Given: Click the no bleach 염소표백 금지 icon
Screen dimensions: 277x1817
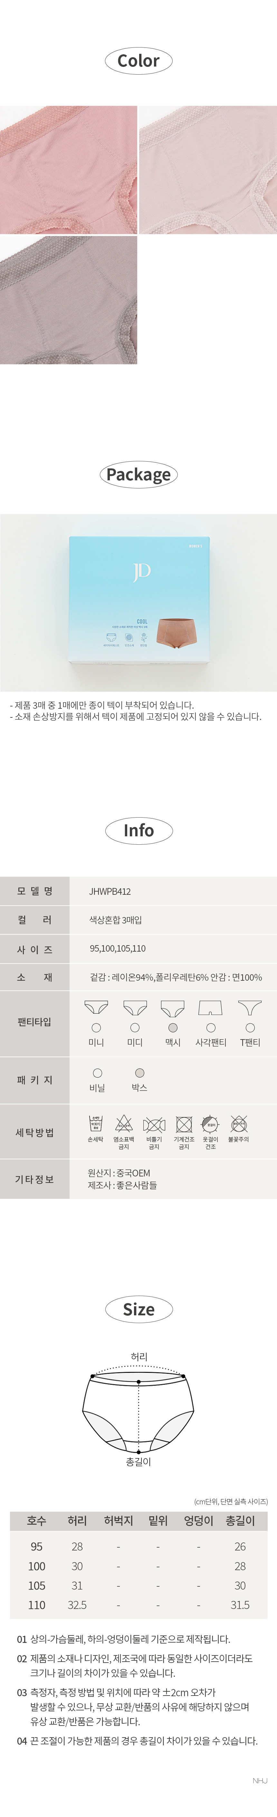Looking at the screenshot, I should click(124, 1123).
